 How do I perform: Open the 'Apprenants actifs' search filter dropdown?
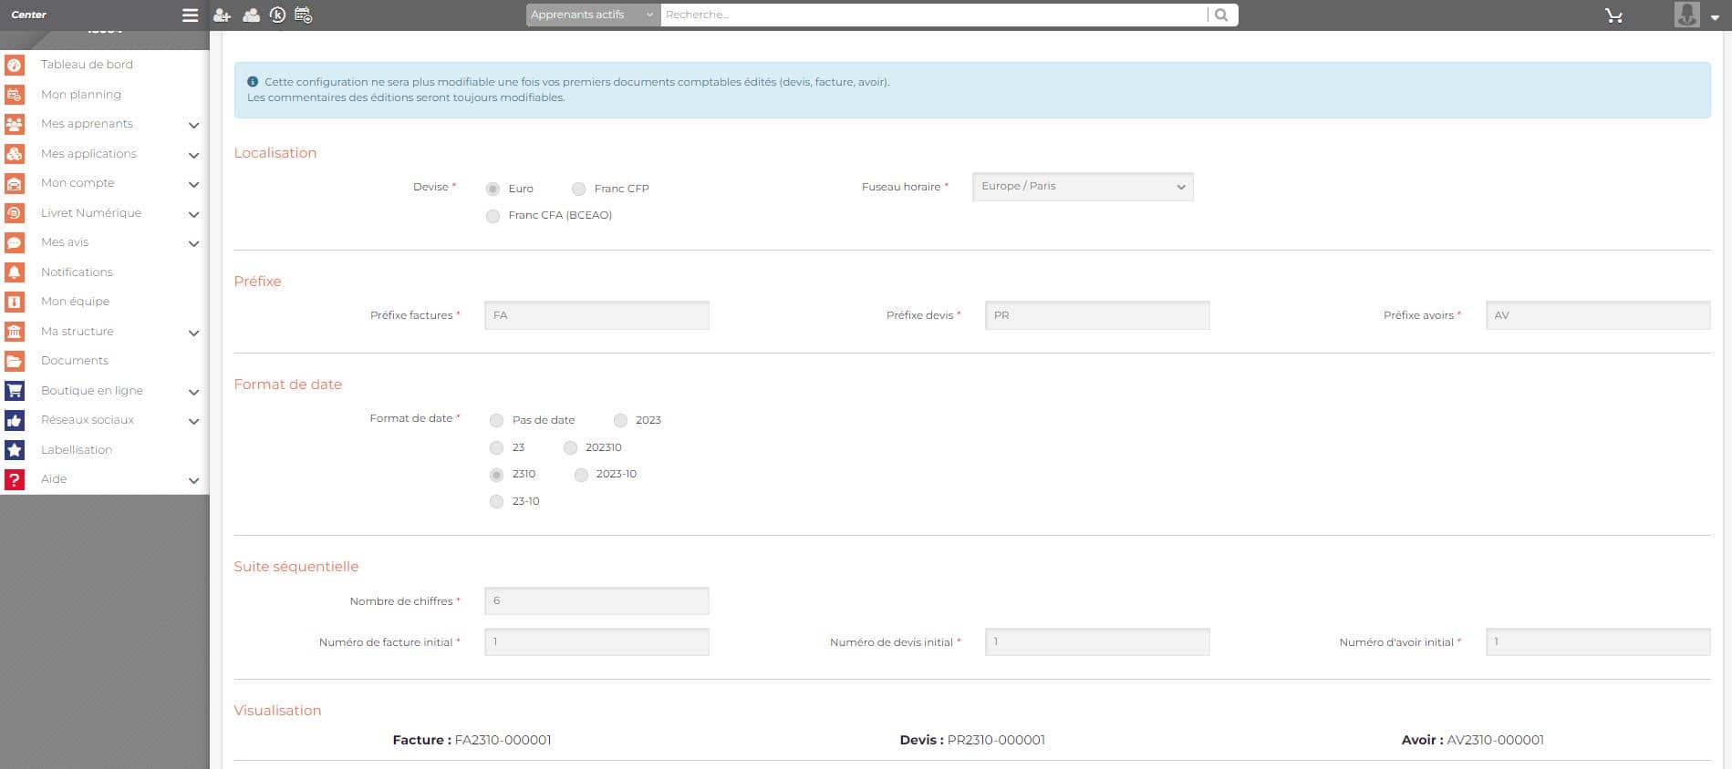click(592, 15)
